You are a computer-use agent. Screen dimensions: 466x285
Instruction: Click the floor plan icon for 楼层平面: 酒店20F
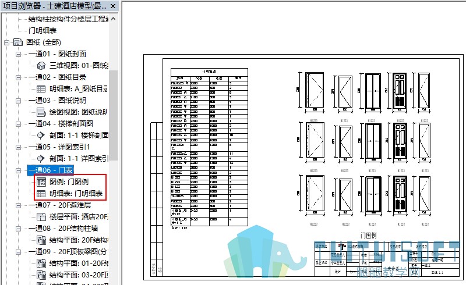tap(41, 217)
